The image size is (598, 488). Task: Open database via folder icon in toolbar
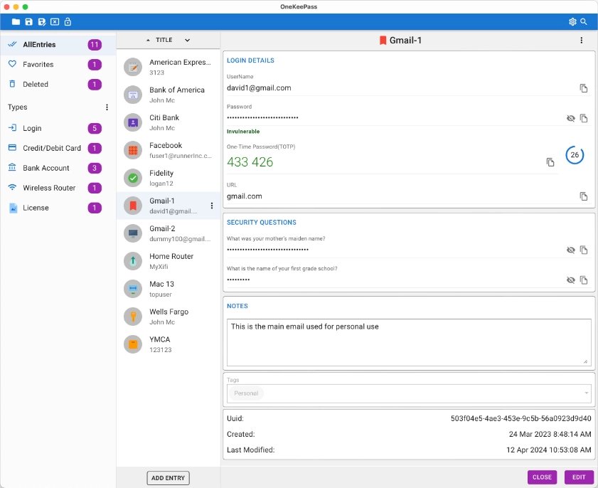pos(16,22)
